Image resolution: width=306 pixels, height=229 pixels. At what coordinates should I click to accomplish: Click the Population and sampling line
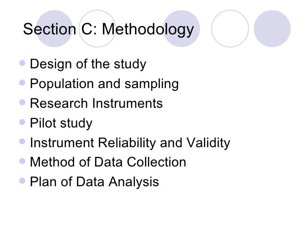[104, 84]
